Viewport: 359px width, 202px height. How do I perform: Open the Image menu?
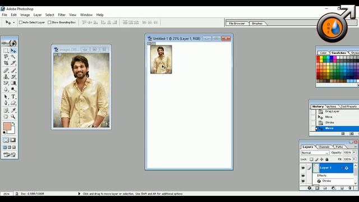point(25,15)
